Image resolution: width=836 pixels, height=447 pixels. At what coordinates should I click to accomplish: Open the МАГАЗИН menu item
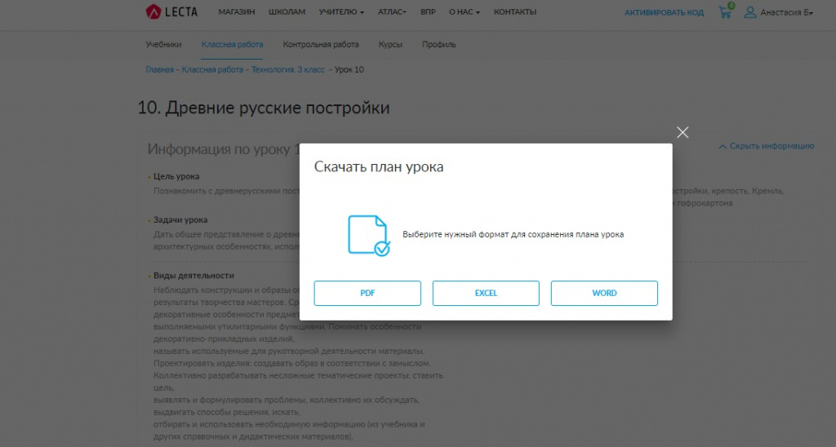[x=237, y=11]
